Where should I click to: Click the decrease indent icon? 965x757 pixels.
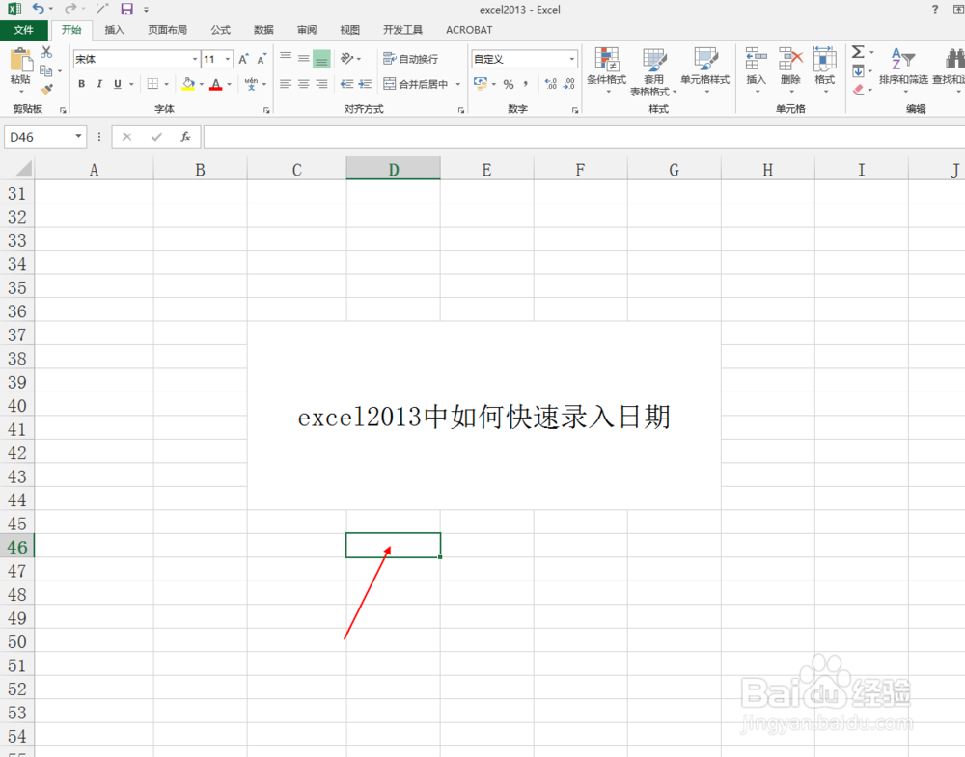pos(347,84)
